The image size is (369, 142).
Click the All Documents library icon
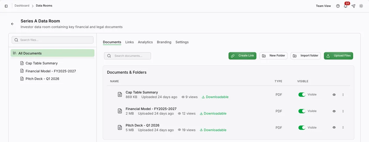coord(14,53)
